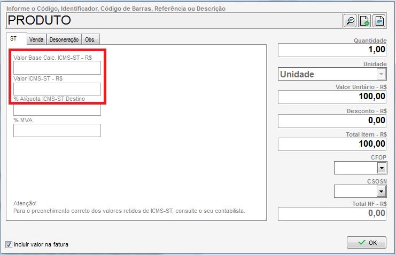Click the % MVA input field
The height and width of the screenshot is (255, 396).
pos(57,130)
